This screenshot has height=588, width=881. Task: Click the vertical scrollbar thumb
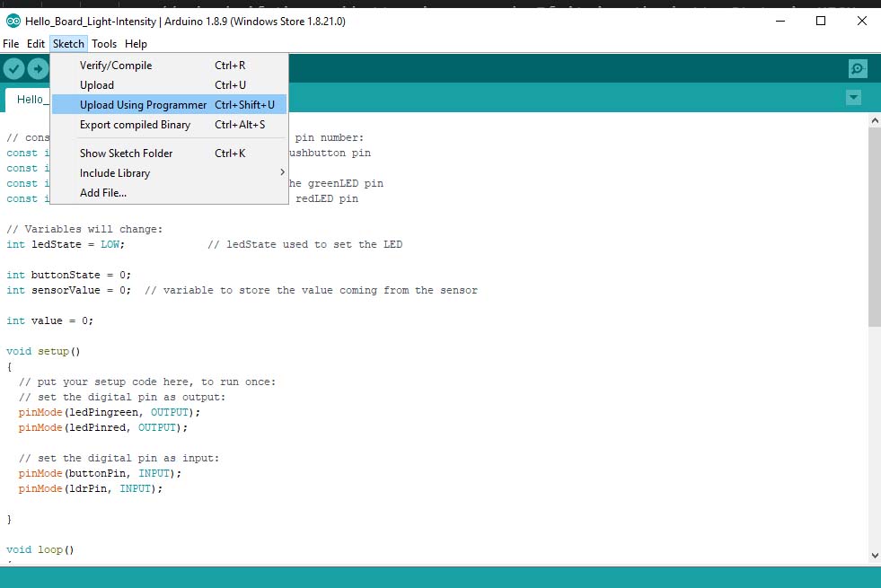(x=874, y=227)
